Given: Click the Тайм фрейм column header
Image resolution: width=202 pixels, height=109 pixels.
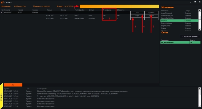Looking at the screenshot, I should pos(79,10).
